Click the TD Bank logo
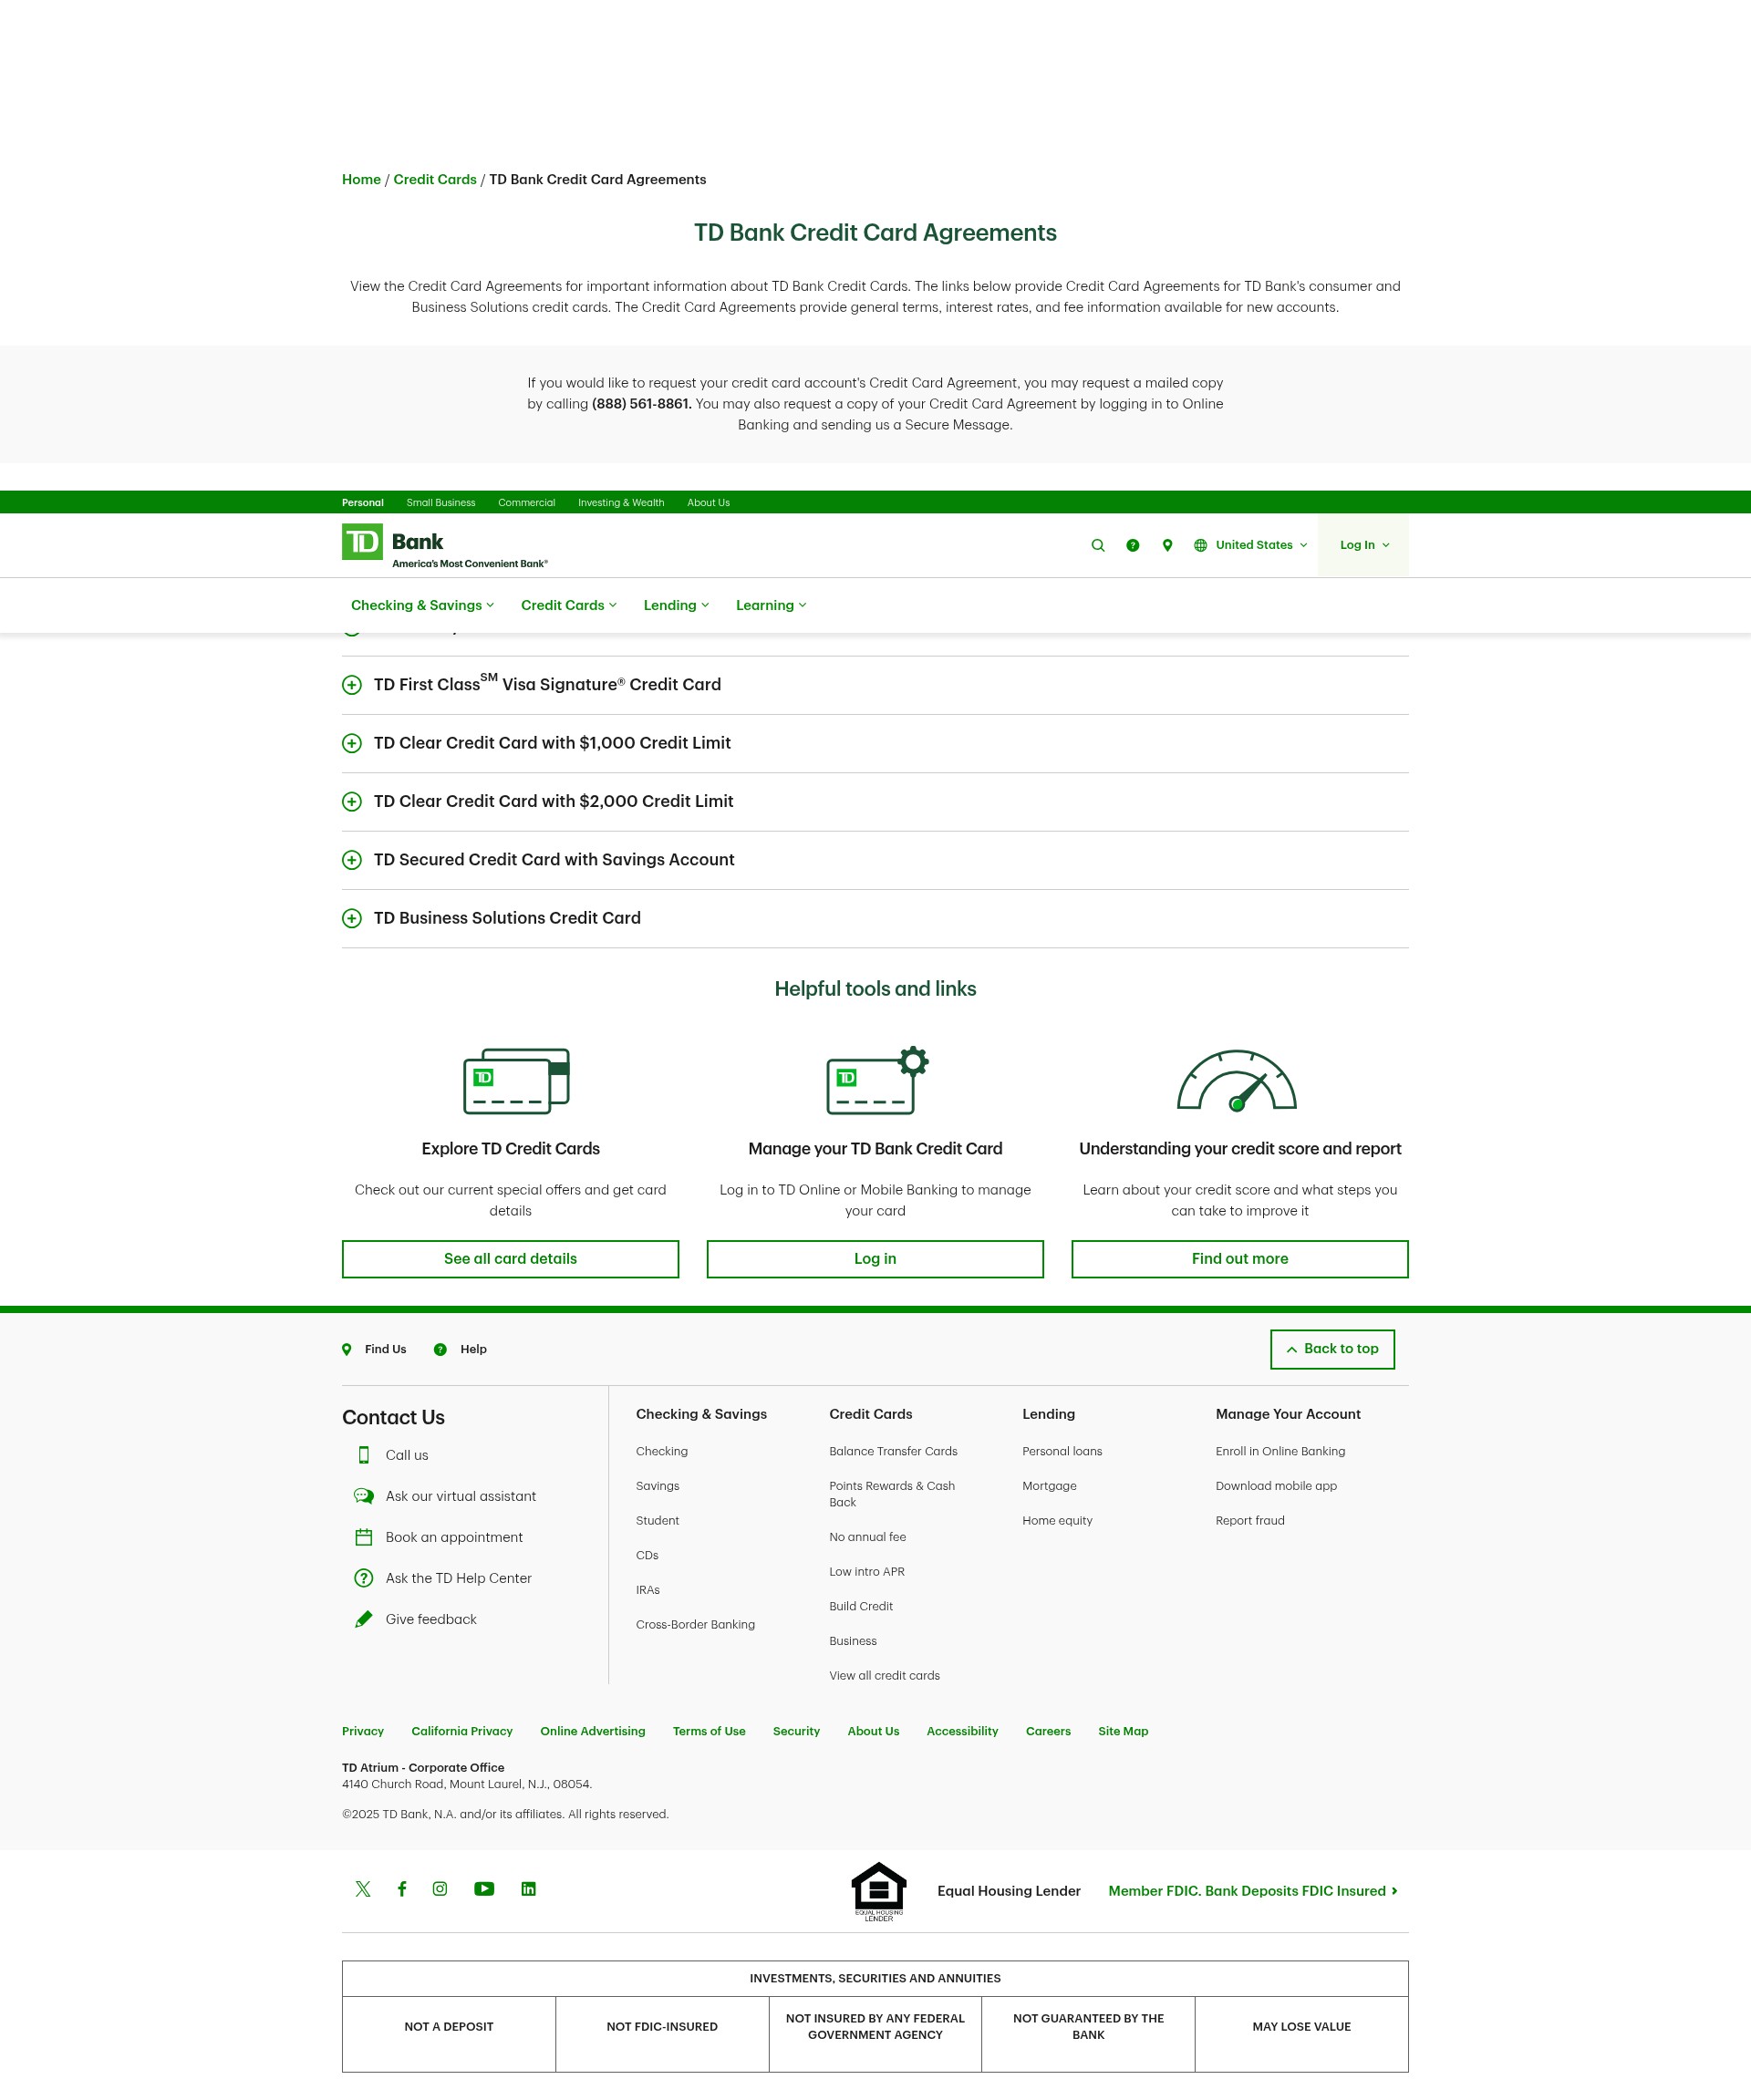The height and width of the screenshot is (2100, 1751). [444, 546]
